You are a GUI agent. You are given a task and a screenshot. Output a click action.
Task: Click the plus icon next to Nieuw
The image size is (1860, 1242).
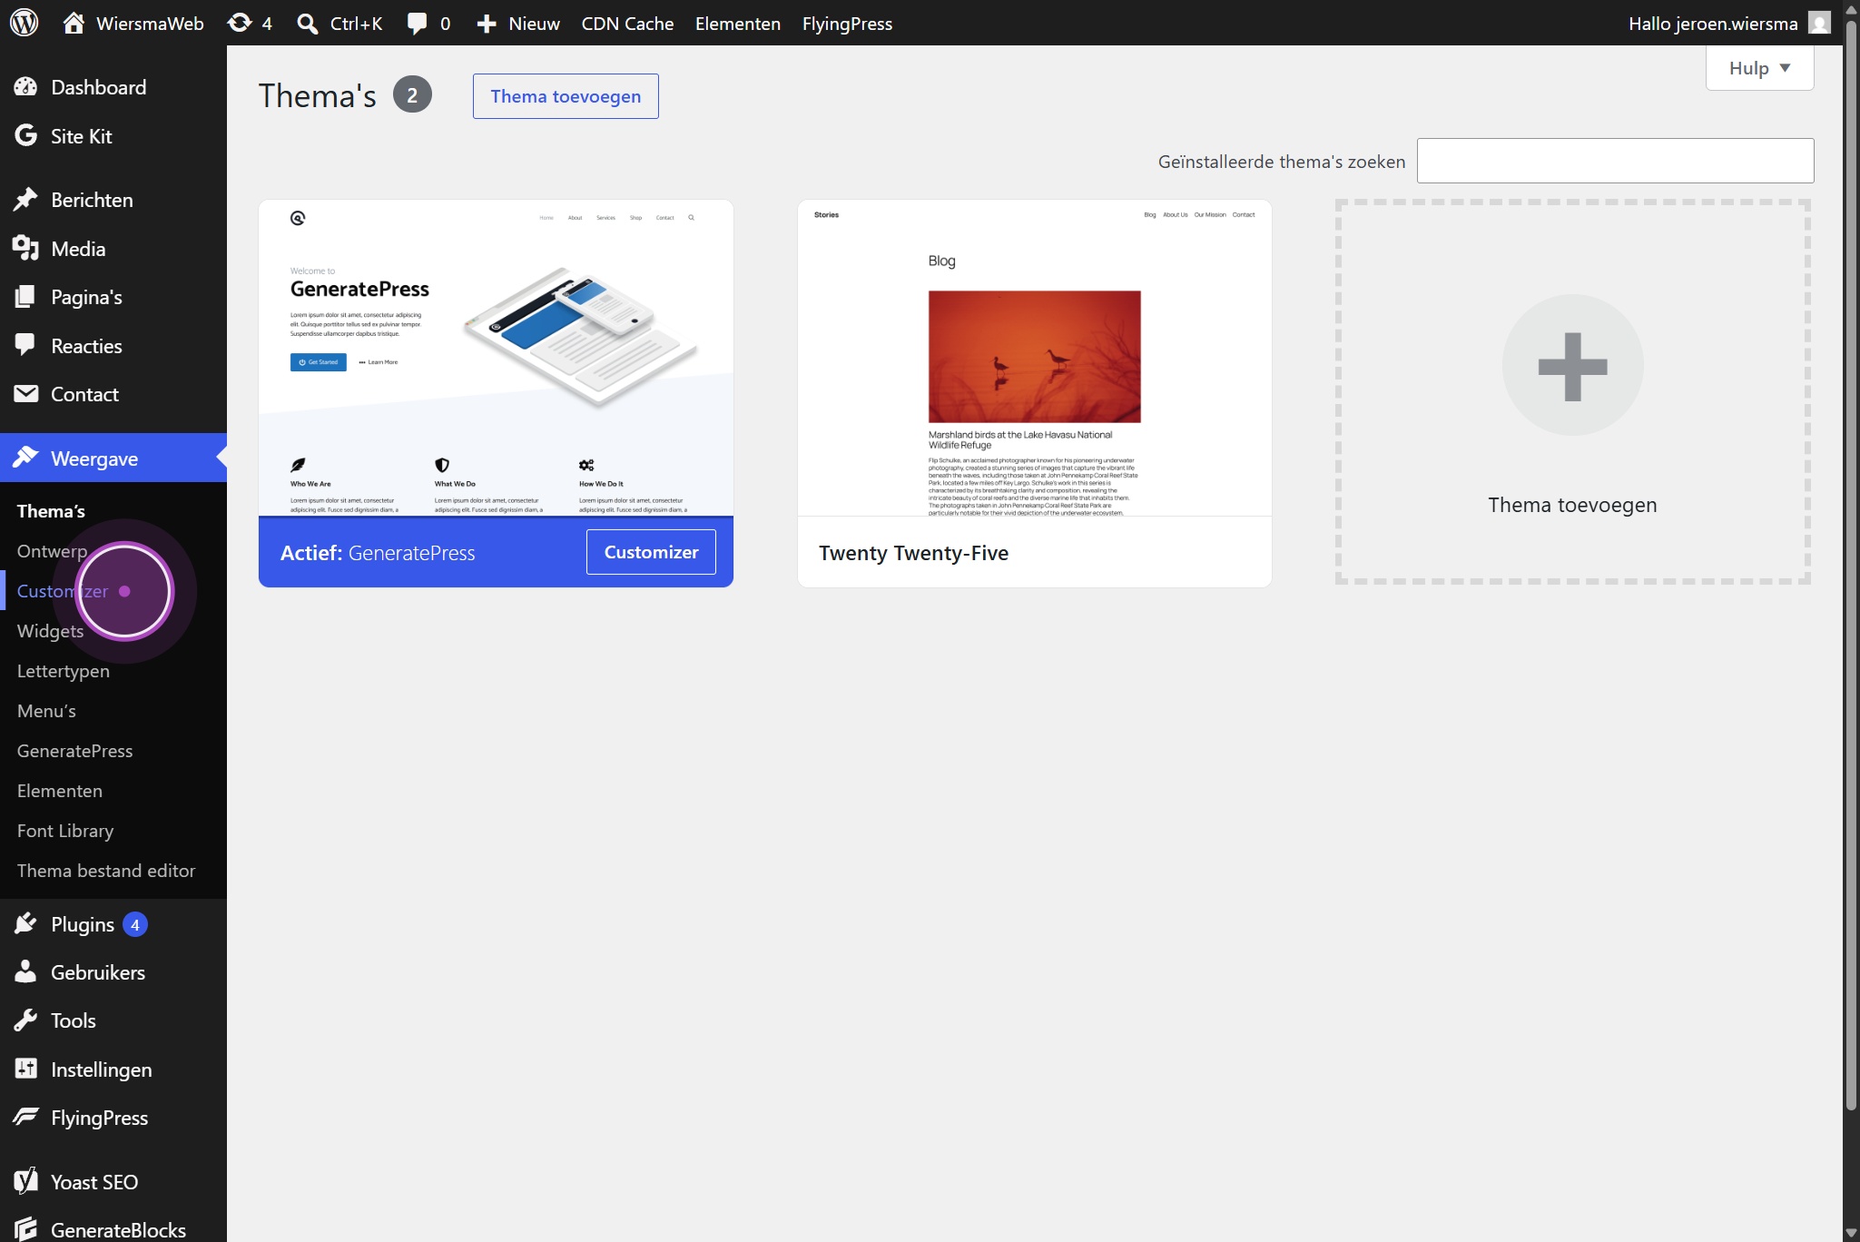point(487,24)
